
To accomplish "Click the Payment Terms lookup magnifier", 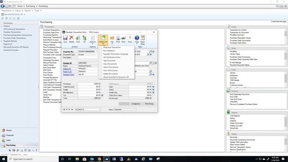I will coord(151,74).
